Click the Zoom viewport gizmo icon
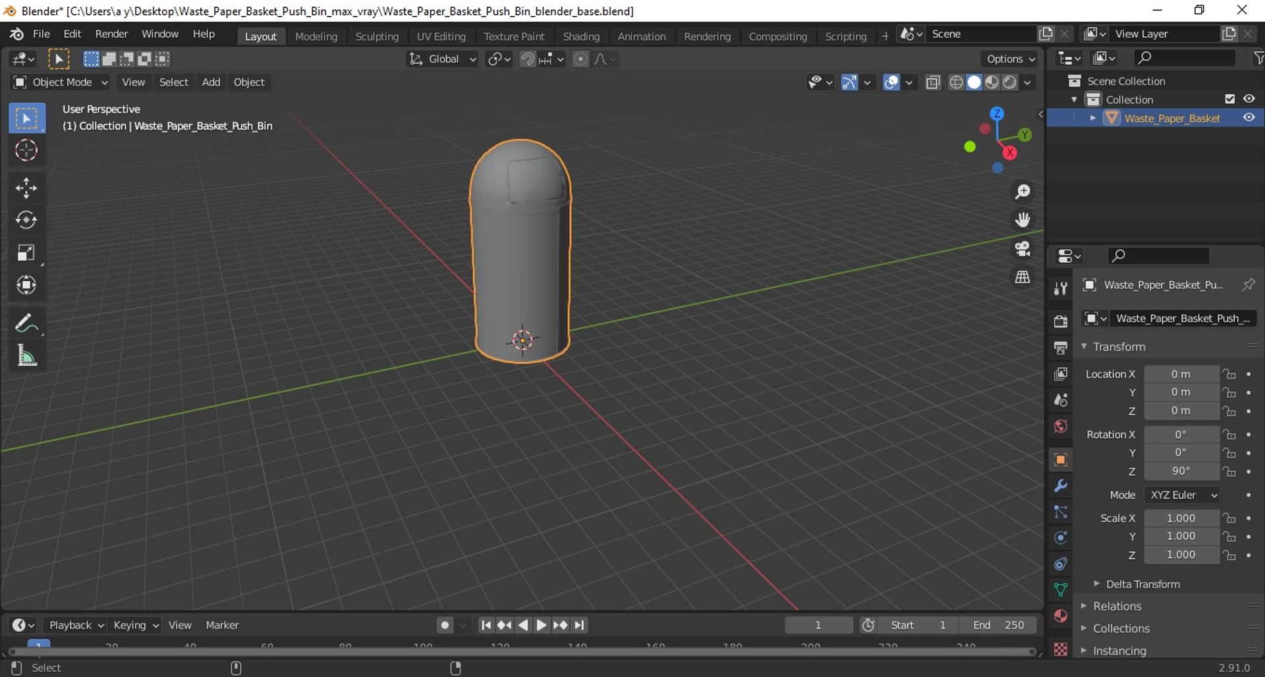The width and height of the screenshot is (1265, 677). point(1023,192)
